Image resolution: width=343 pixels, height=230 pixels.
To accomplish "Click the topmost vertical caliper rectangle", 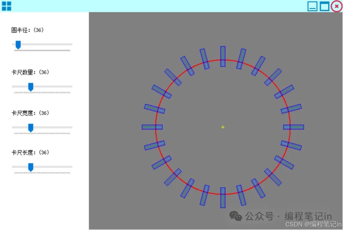I will 223,56.
